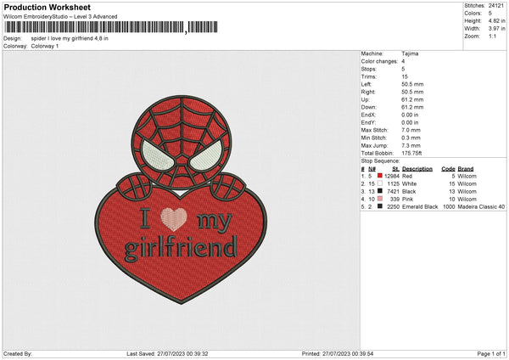Click design name 'spider I love my girlfriend 4,8 in'
509x360 pixels.
point(70,38)
